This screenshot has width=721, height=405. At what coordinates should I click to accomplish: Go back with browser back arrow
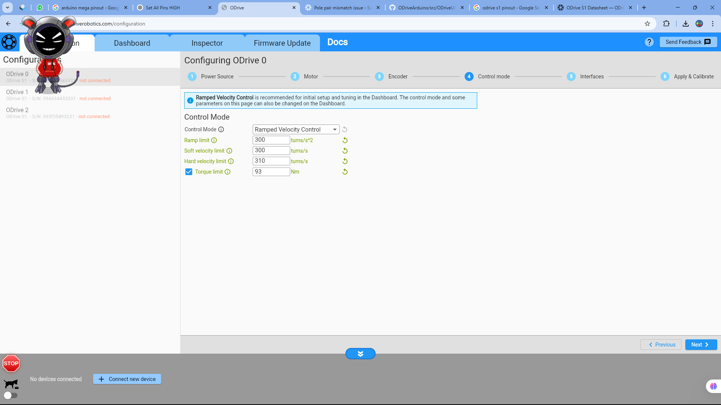(x=8, y=24)
